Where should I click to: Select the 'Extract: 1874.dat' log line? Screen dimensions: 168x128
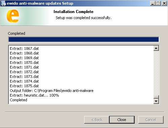(x=24, y=81)
